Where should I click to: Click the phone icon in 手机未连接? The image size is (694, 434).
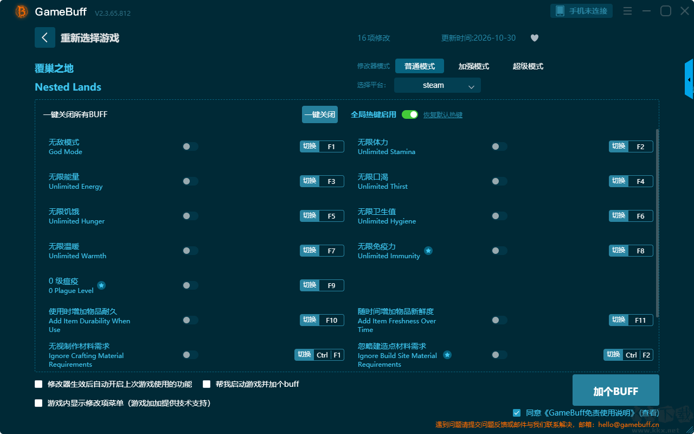coord(560,11)
